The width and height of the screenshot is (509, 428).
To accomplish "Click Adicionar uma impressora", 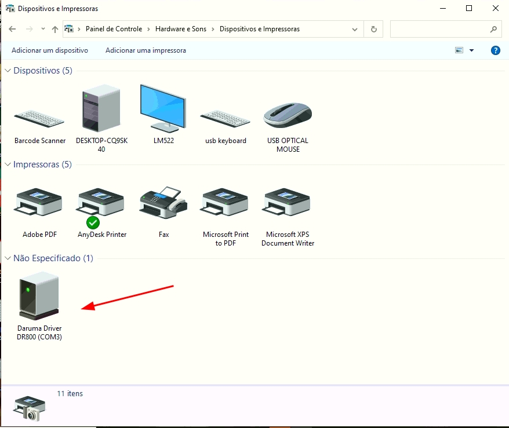I will pyautogui.click(x=146, y=50).
